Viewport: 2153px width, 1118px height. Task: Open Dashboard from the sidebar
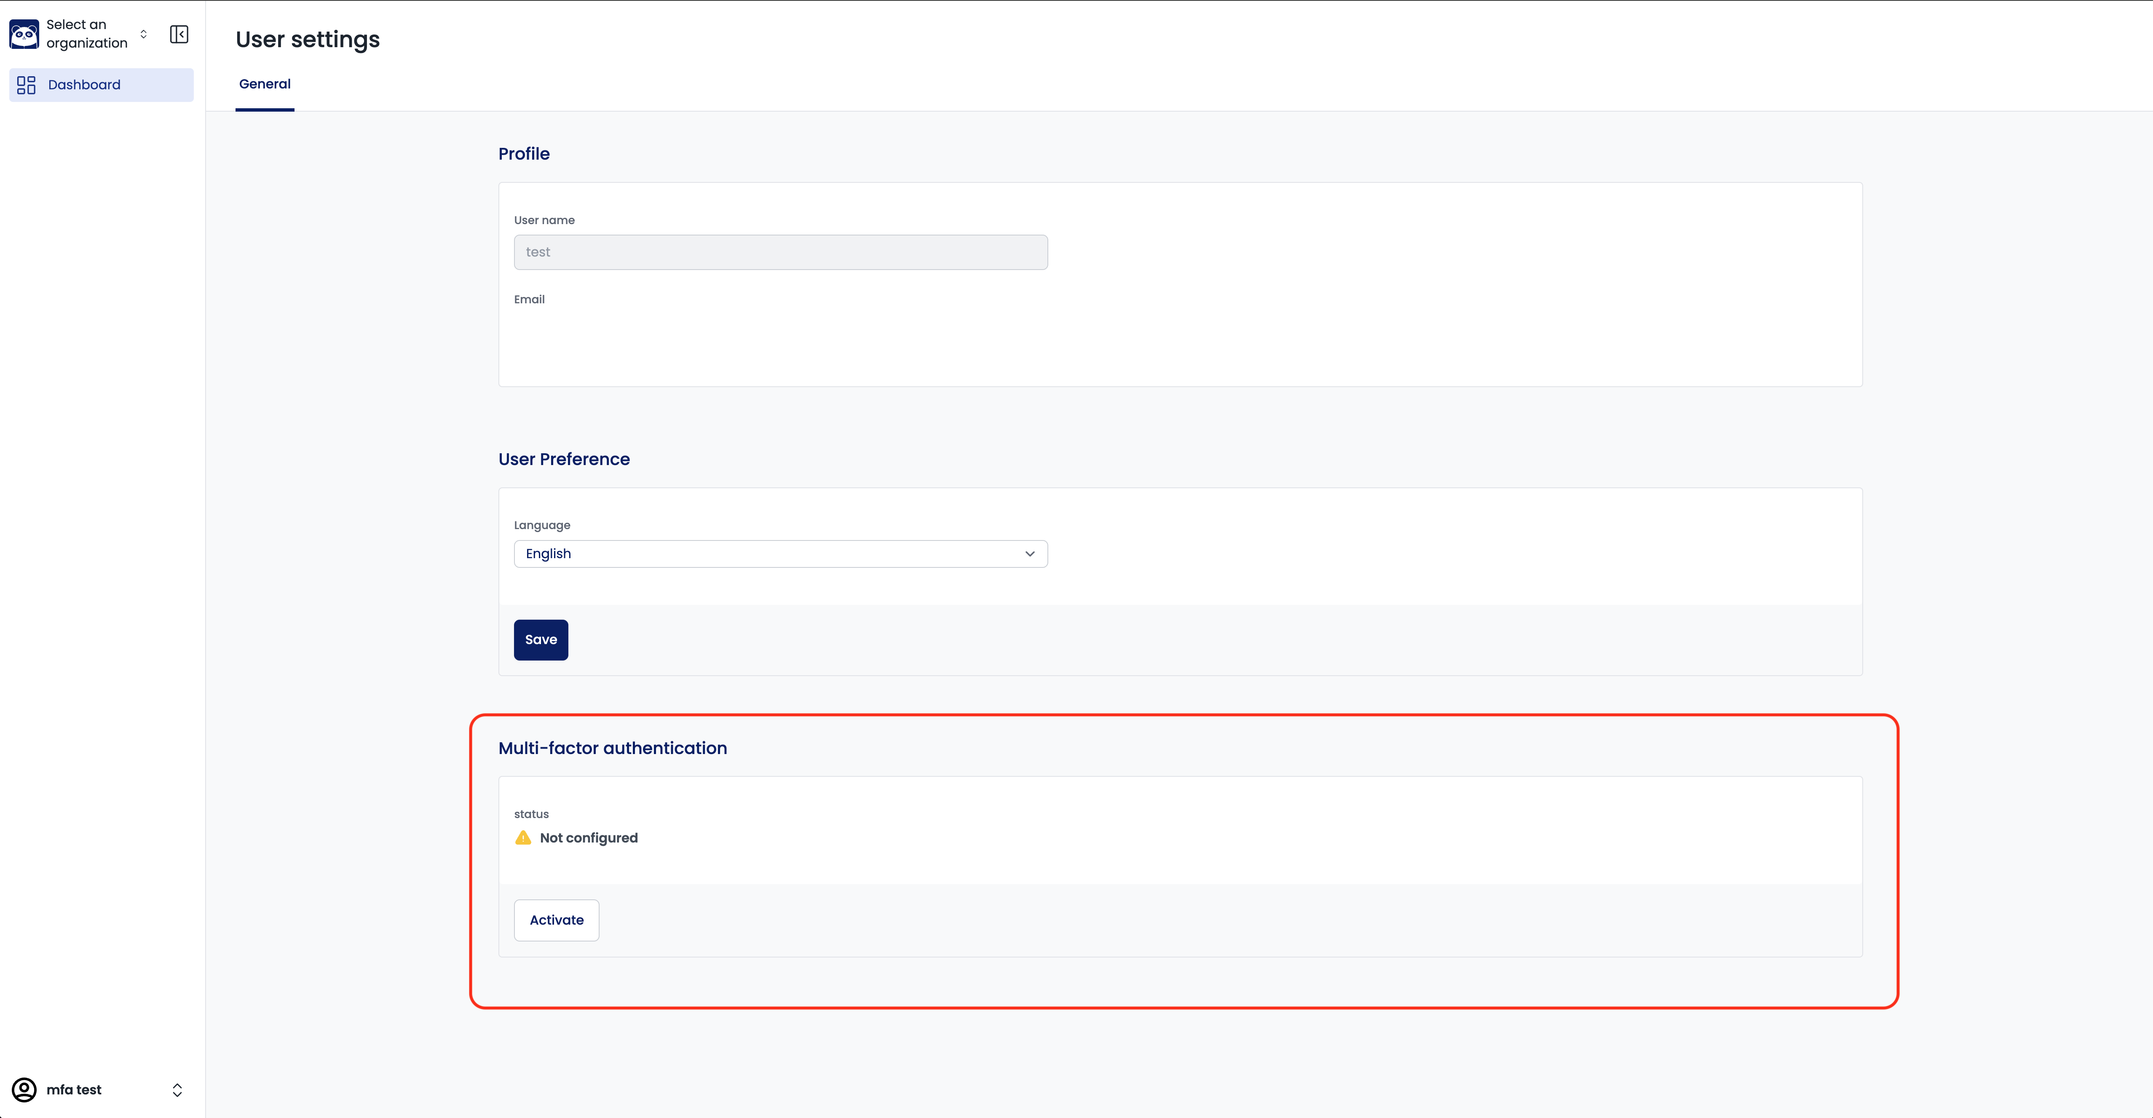tap(84, 85)
